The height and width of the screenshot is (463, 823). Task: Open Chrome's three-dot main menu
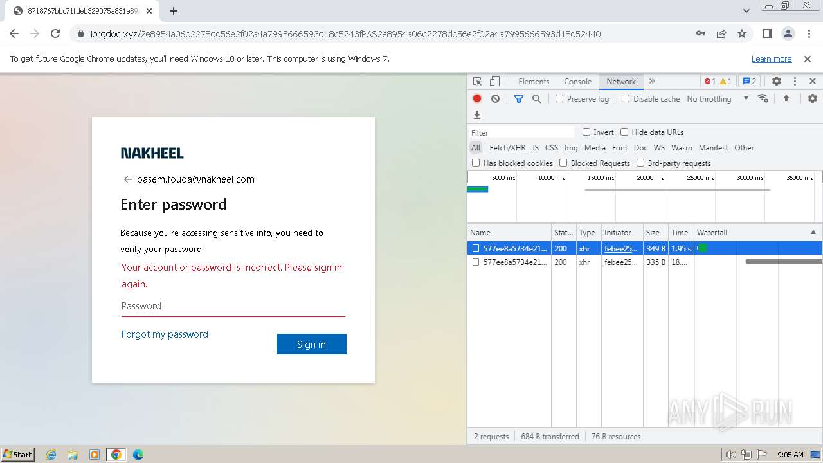click(808, 33)
